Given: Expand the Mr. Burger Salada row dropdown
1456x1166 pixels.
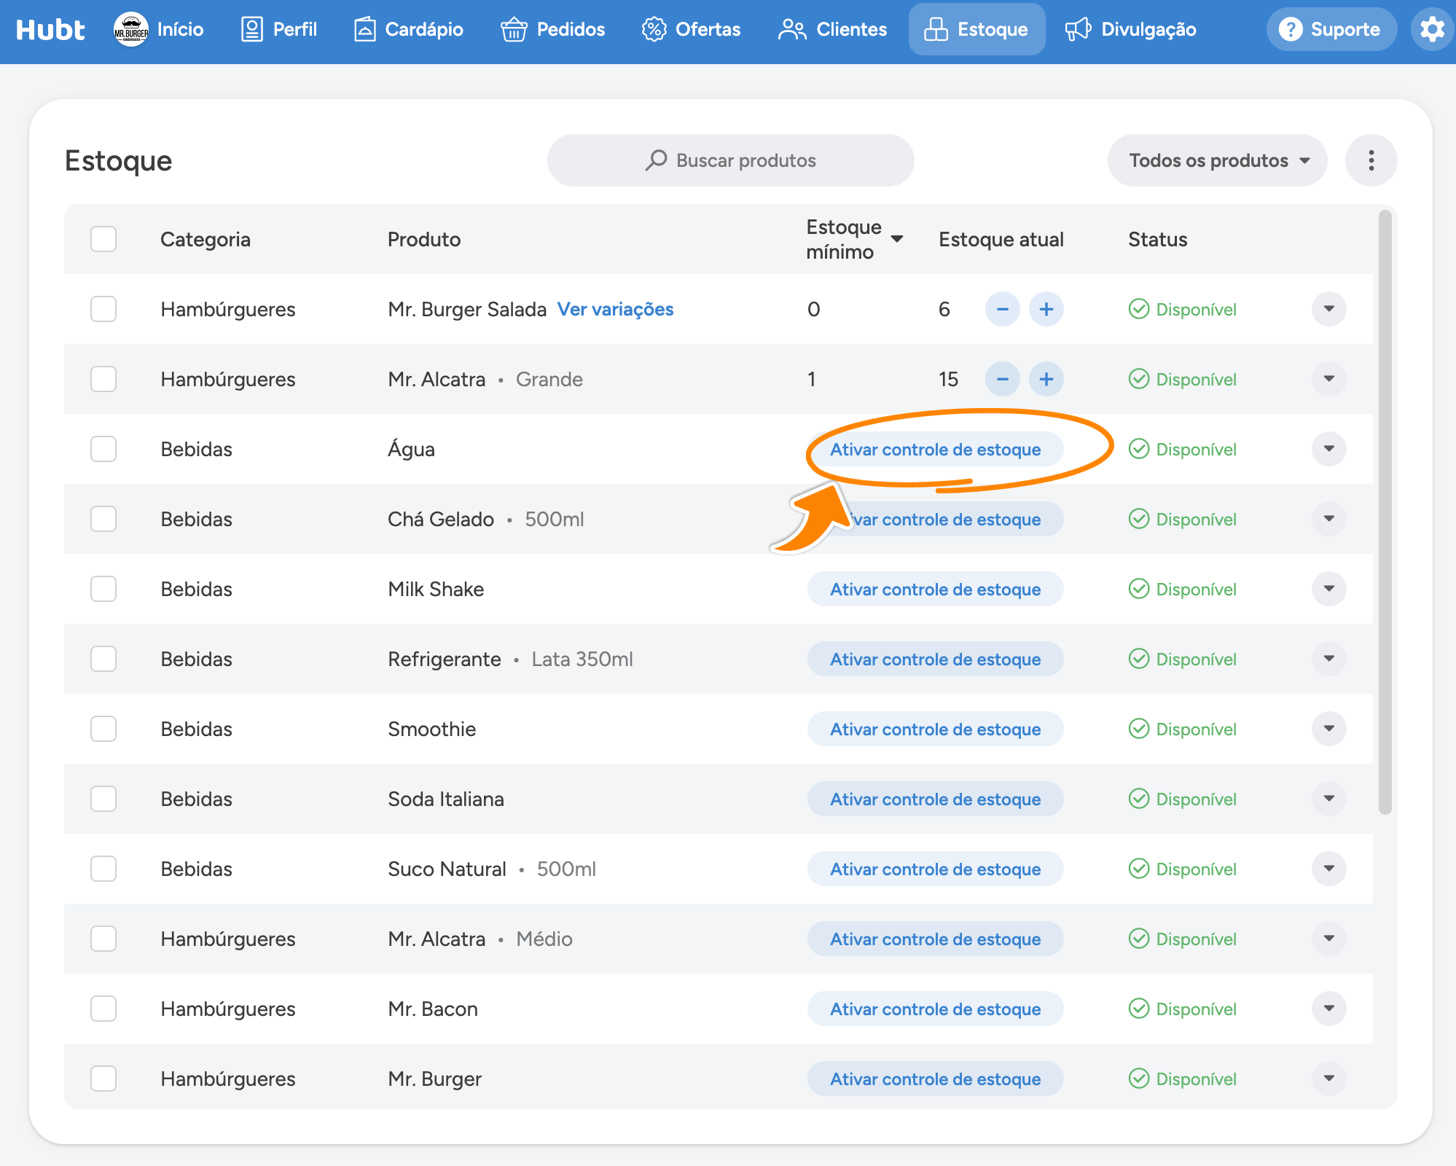Looking at the screenshot, I should pos(1329,309).
